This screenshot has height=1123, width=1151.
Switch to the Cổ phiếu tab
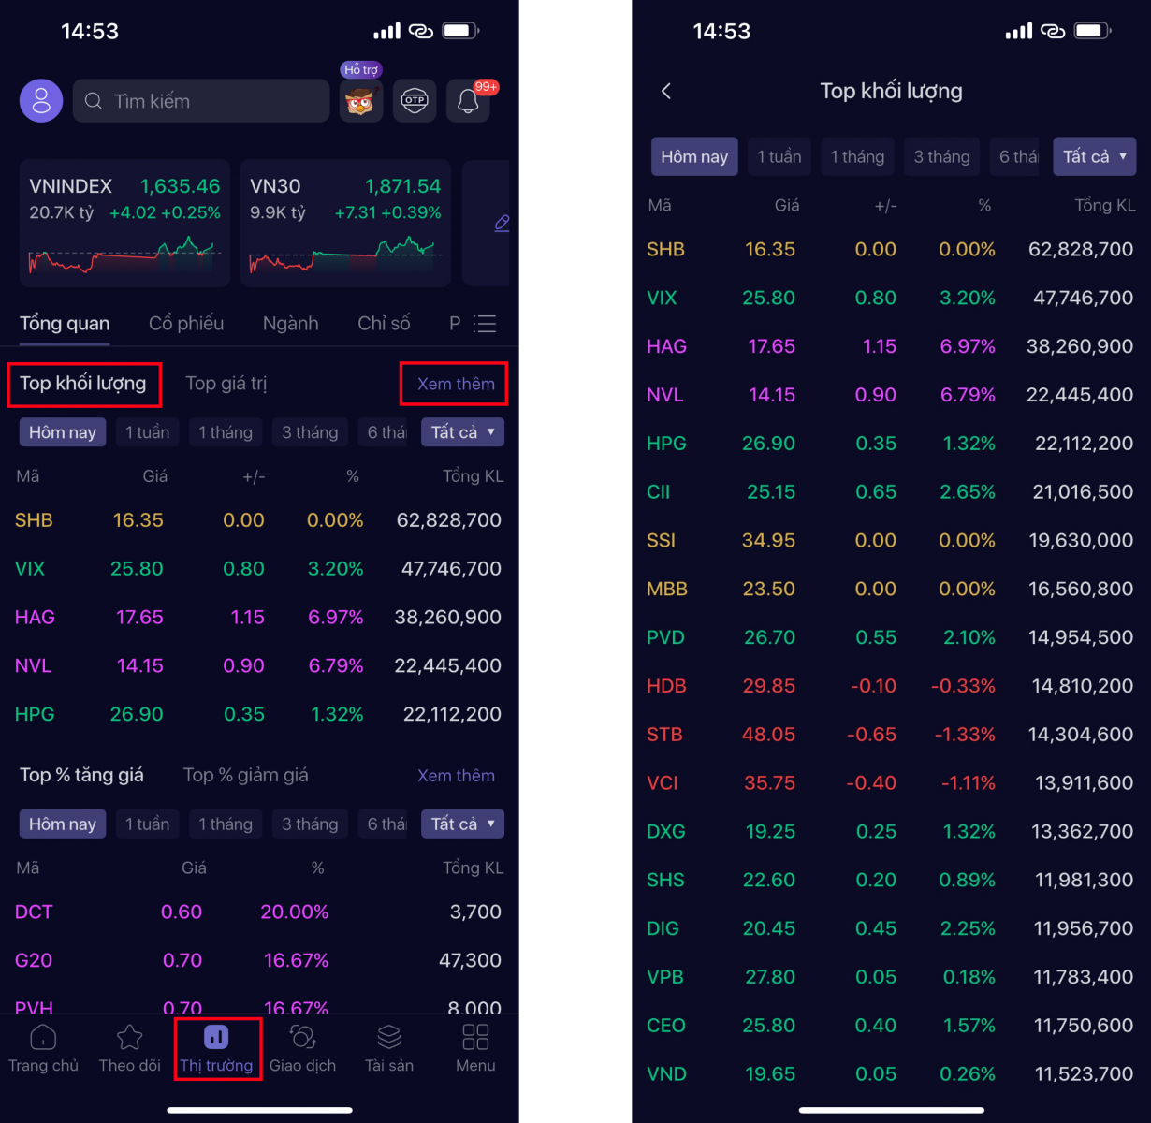point(186,324)
